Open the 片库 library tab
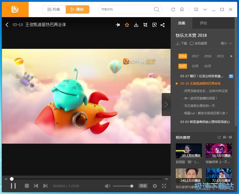The width and height of the screenshot is (239, 194). tap(54, 9)
